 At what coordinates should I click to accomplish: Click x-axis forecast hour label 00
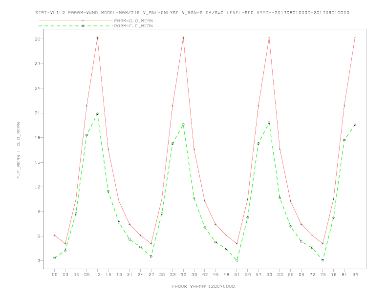point(55,275)
